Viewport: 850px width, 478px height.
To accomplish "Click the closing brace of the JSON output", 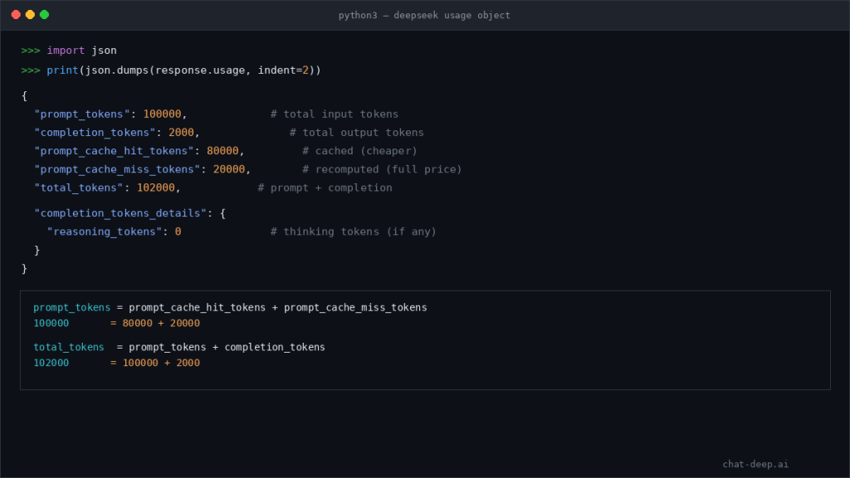I will (x=23, y=268).
